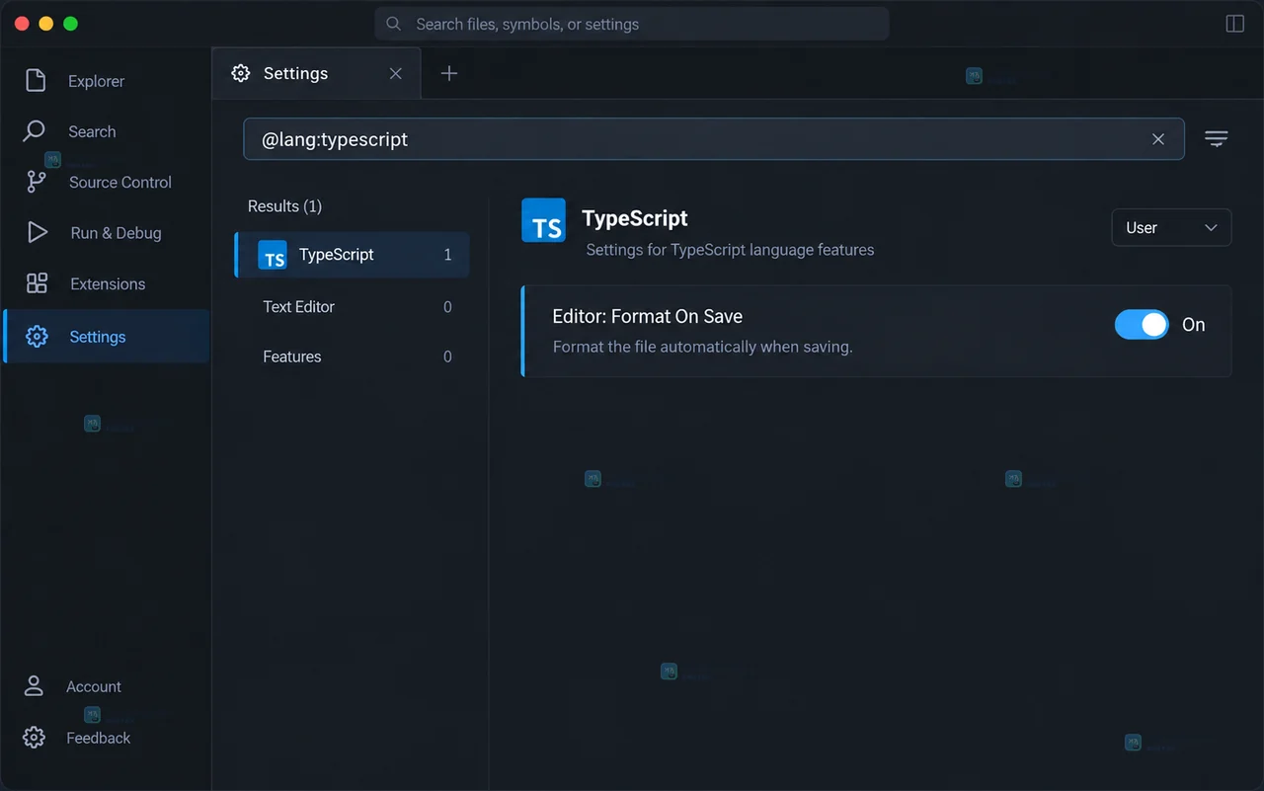Open the Source Control branch icon
The width and height of the screenshot is (1264, 791).
pos(36,182)
